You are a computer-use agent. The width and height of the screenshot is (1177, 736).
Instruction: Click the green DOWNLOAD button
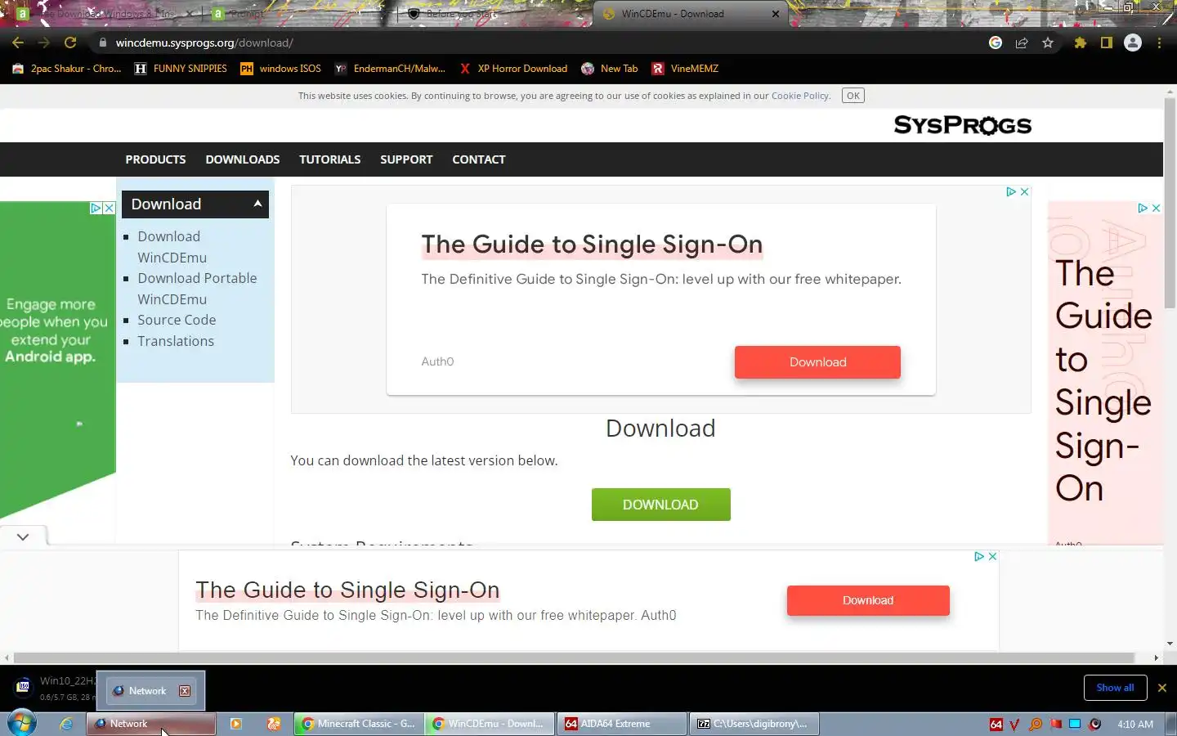click(x=660, y=505)
